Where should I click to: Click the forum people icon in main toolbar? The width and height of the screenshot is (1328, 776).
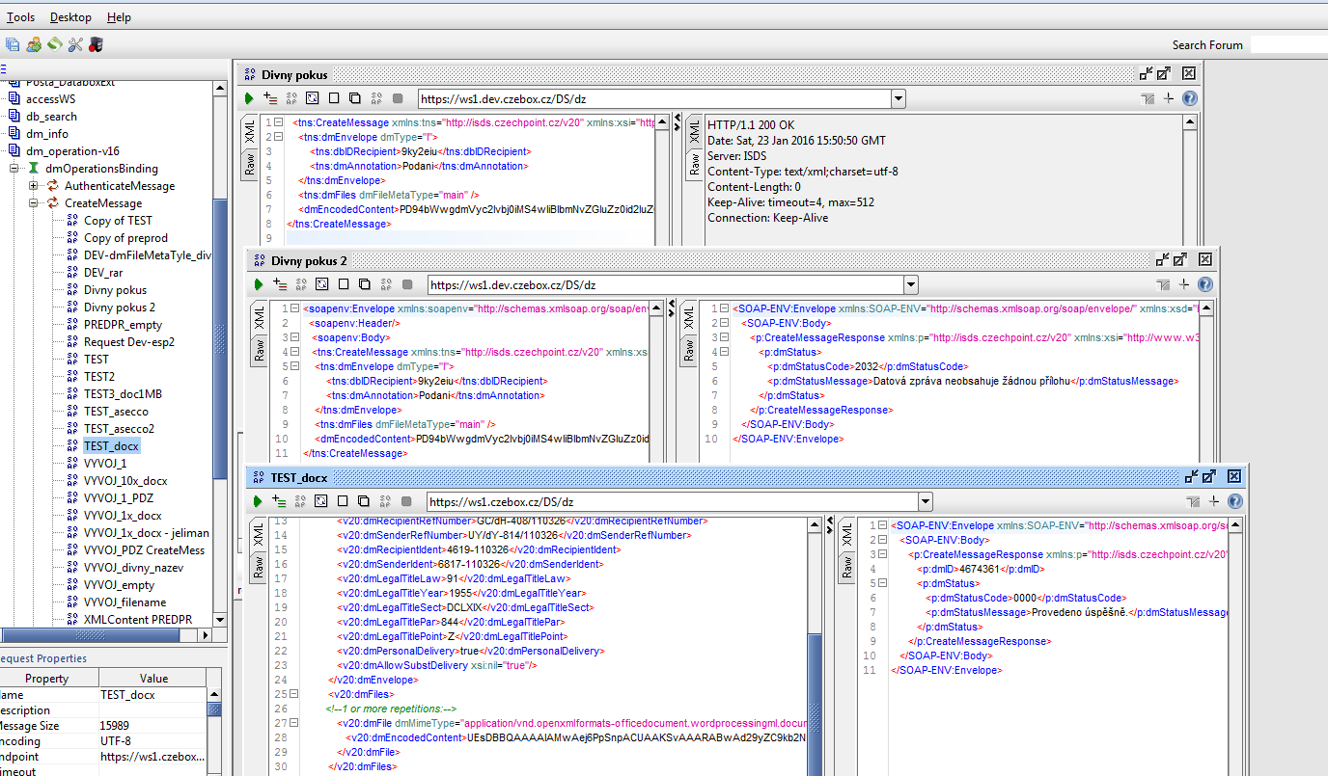[x=34, y=44]
